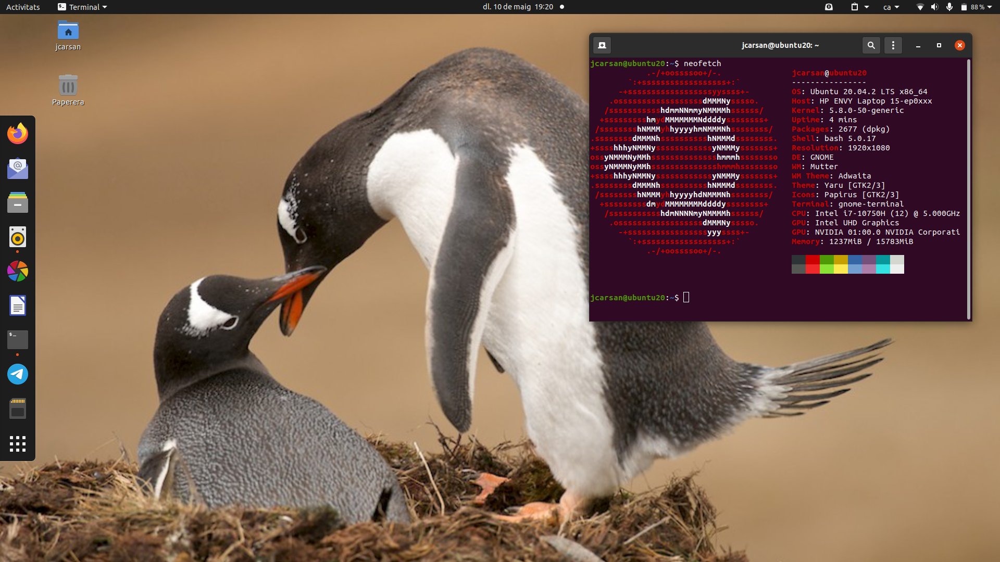Click the red color block in neofetch

click(813, 260)
